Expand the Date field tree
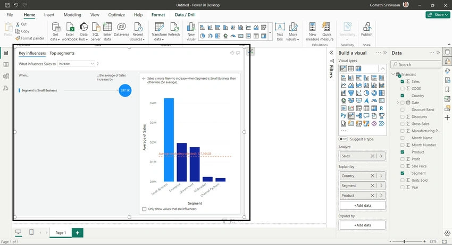Screen dimensions: 452x245 coord(398,103)
